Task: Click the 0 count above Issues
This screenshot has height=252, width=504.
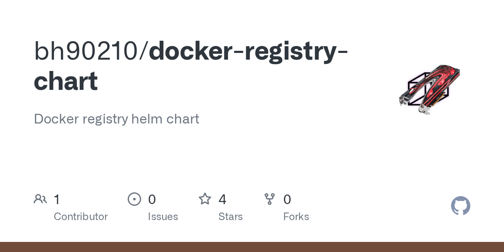Action: pos(152,199)
